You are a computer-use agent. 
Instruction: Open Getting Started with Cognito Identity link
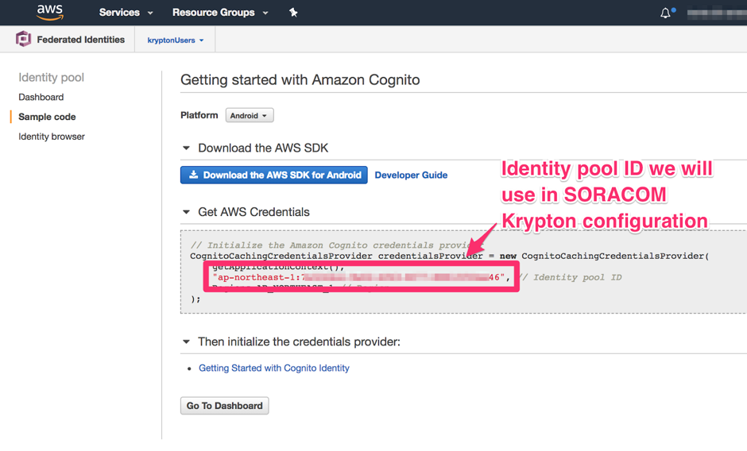tap(274, 368)
